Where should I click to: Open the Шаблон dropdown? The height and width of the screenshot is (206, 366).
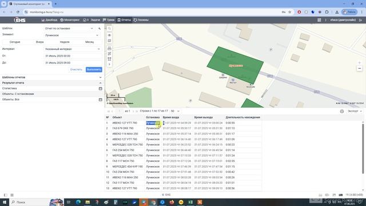[x=69, y=29]
